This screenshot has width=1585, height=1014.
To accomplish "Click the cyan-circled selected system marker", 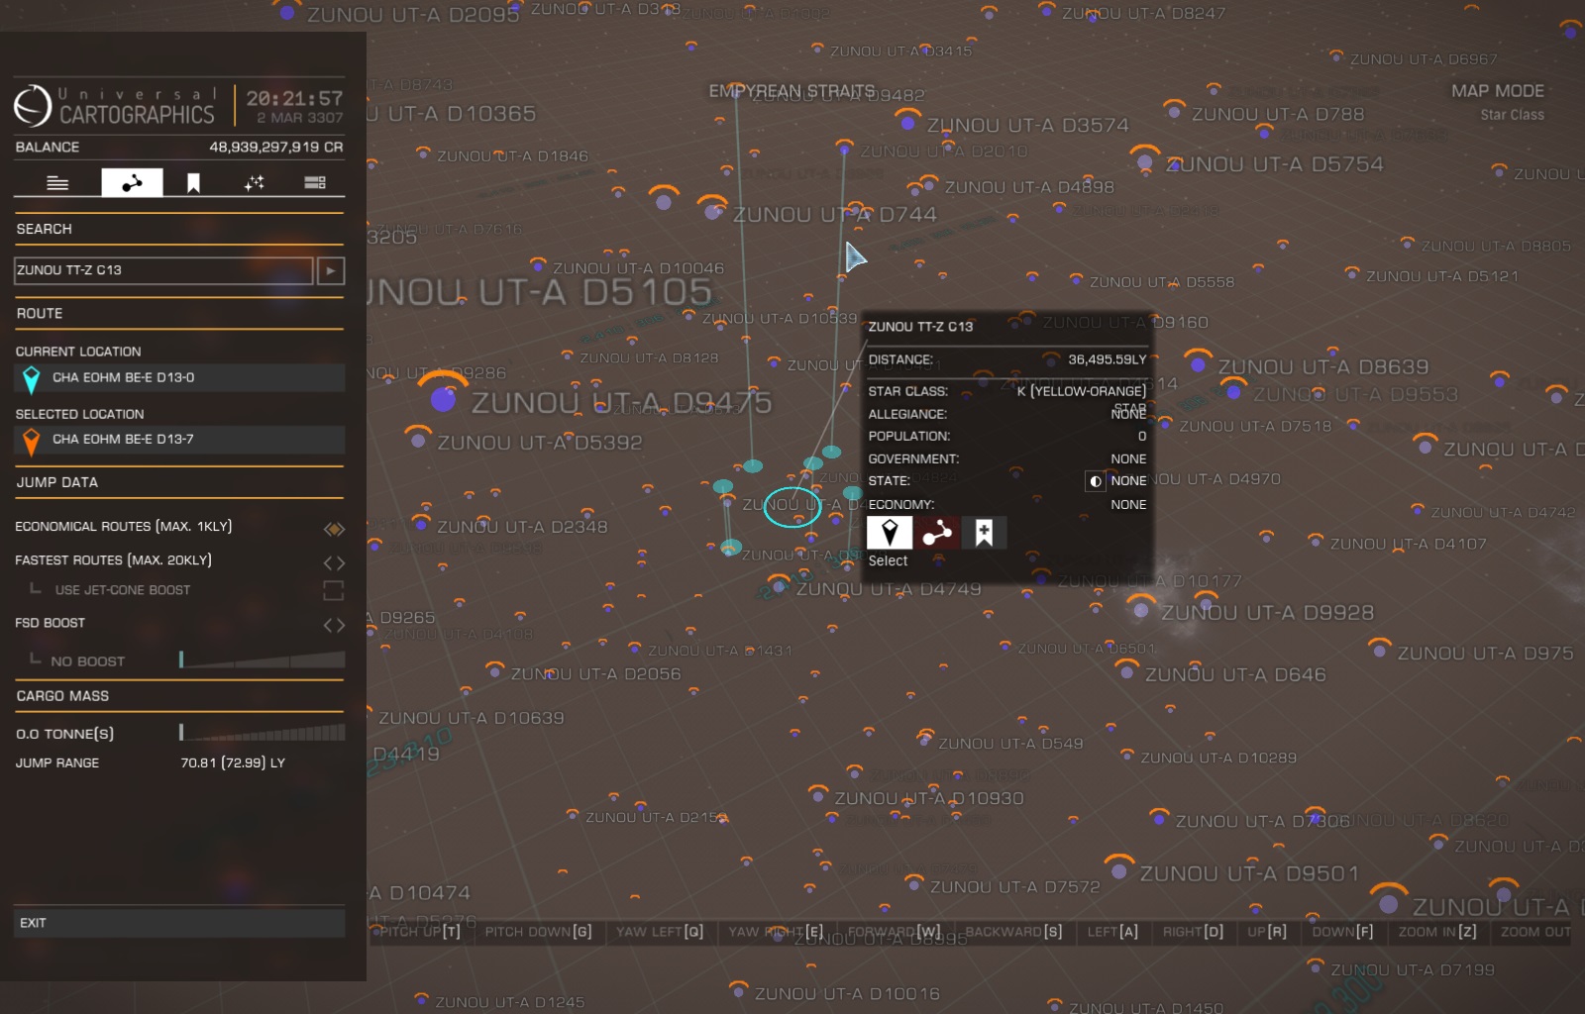I will [x=792, y=507].
